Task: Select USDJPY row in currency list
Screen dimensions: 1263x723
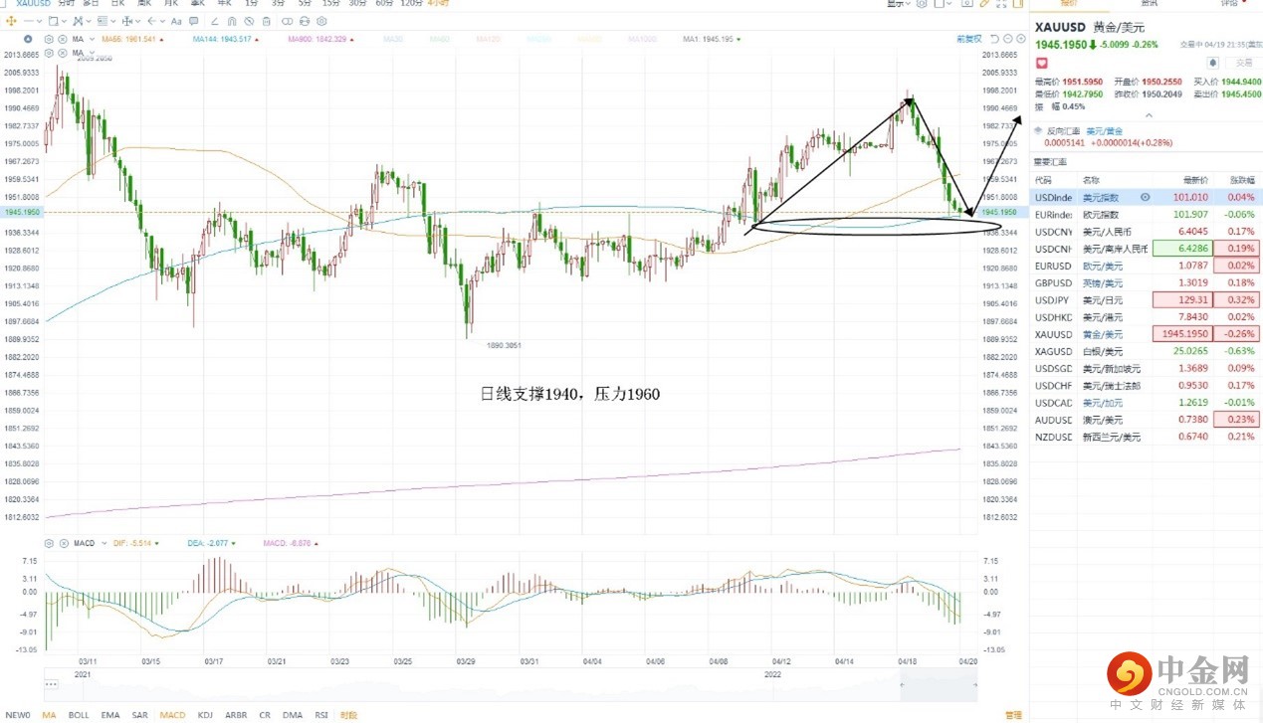Action: point(1147,299)
